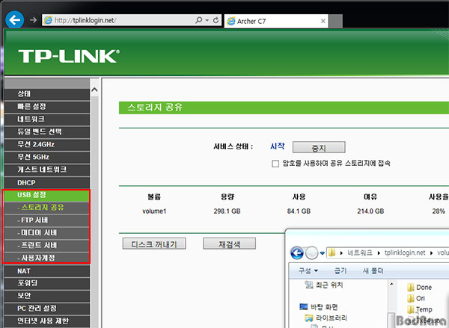Click the TP-LINK logo

69,56
